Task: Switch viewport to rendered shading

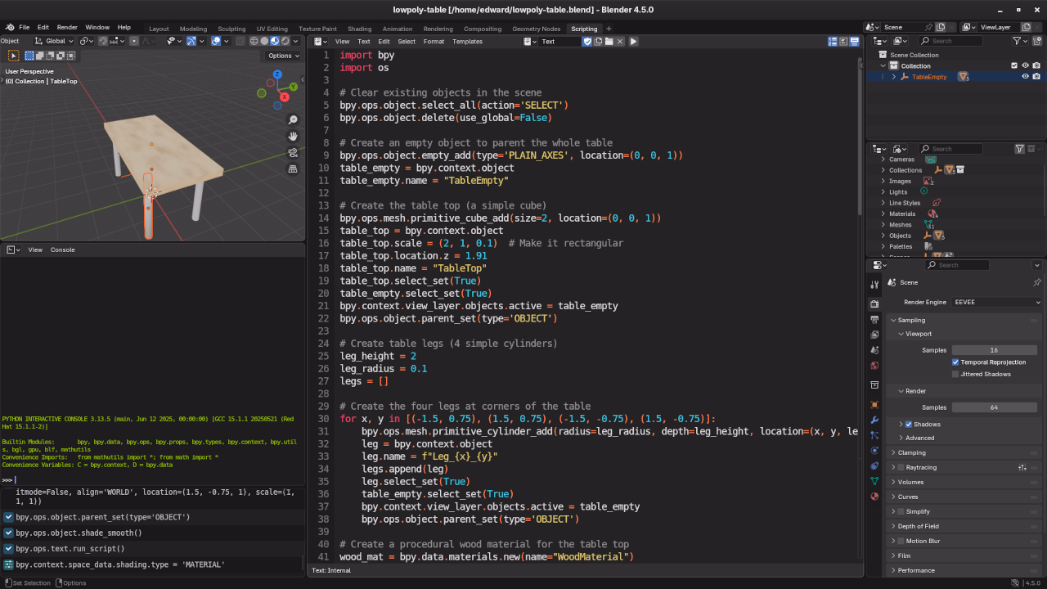Action: (x=285, y=41)
